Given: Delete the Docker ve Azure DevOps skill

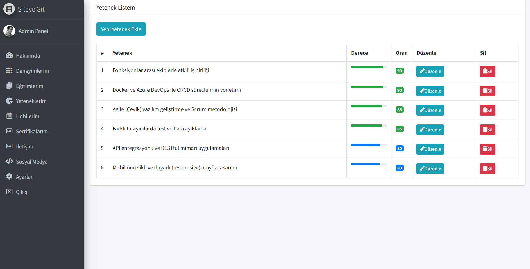Looking at the screenshot, I should click(x=487, y=91).
